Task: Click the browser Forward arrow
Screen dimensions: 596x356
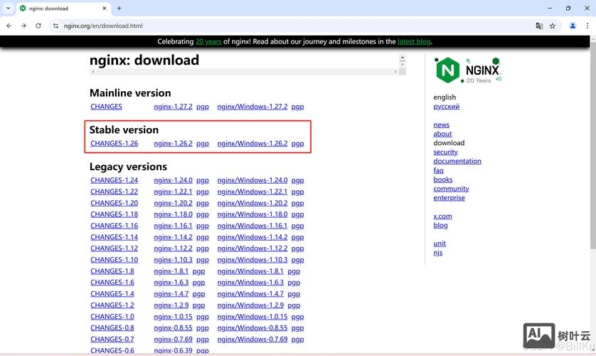Action: tap(23, 26)
